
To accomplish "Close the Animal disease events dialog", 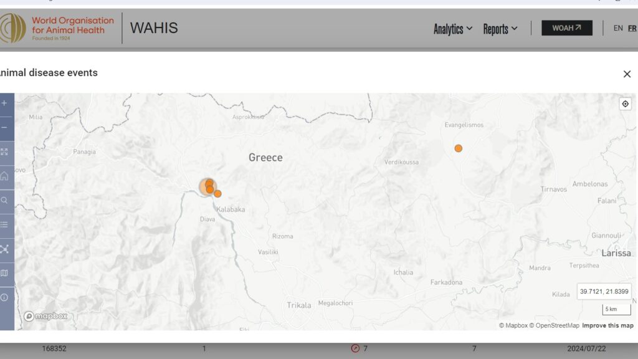I will (627, 74).
